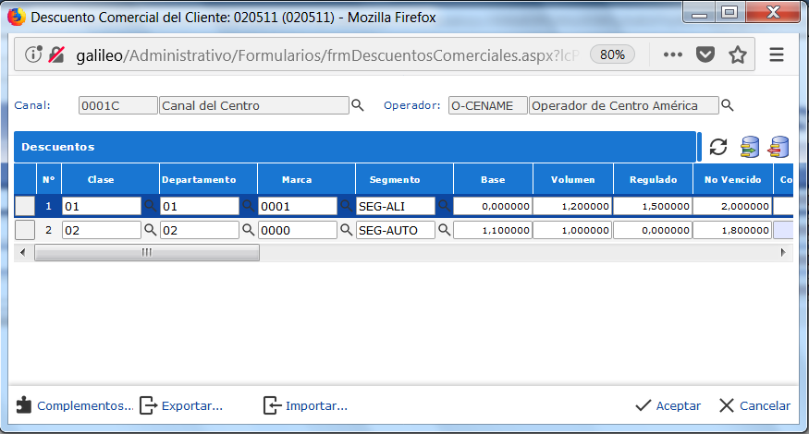Click the grid's horizontal scrollbar thumb
Screen dimensions: 809x434
[x=147, y=253]
